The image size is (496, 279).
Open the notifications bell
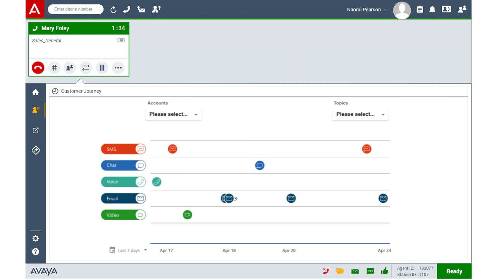(x=432, y=9)
